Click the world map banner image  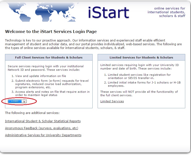click(x=43, y=11)
